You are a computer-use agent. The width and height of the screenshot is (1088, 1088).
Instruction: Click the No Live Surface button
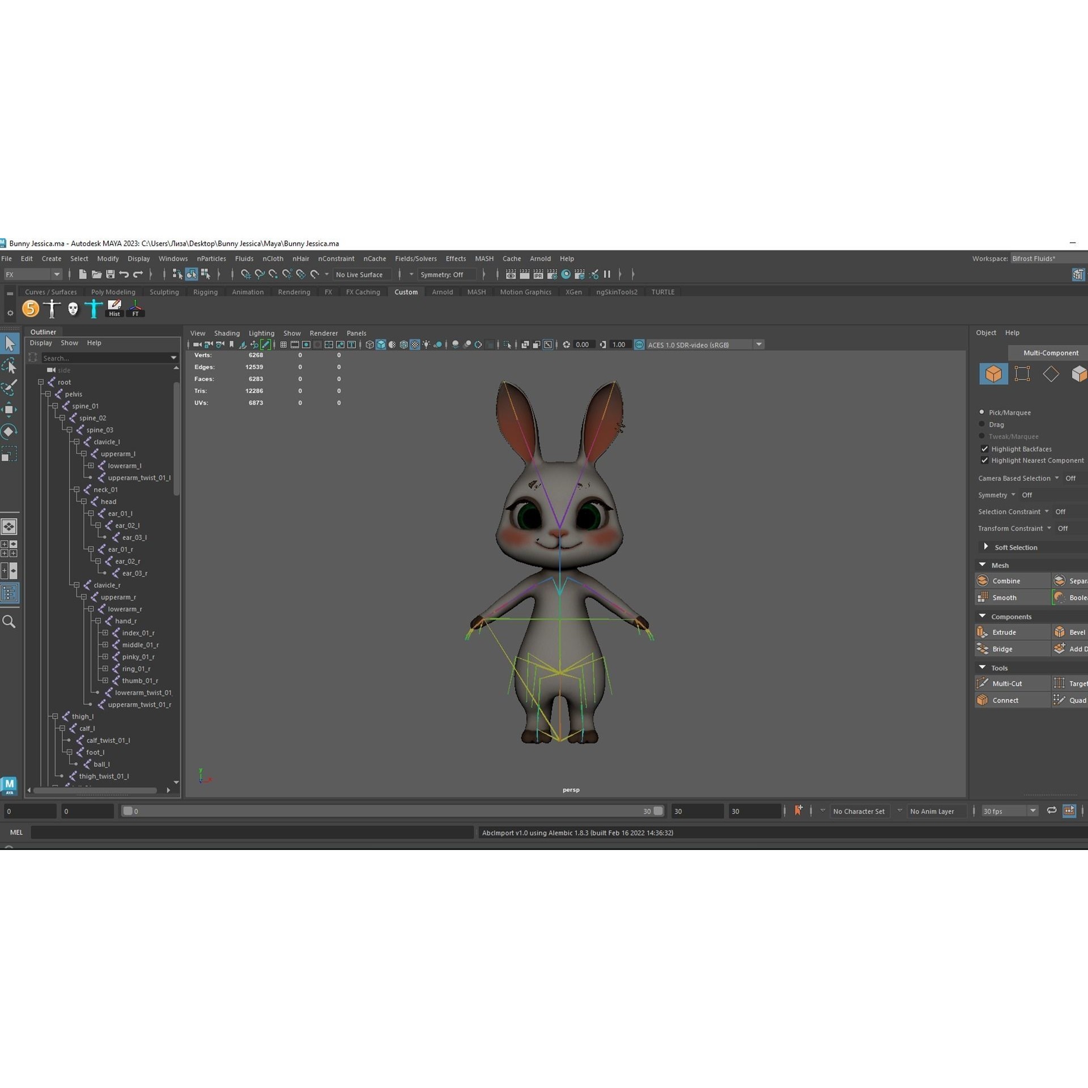(359, 274)
